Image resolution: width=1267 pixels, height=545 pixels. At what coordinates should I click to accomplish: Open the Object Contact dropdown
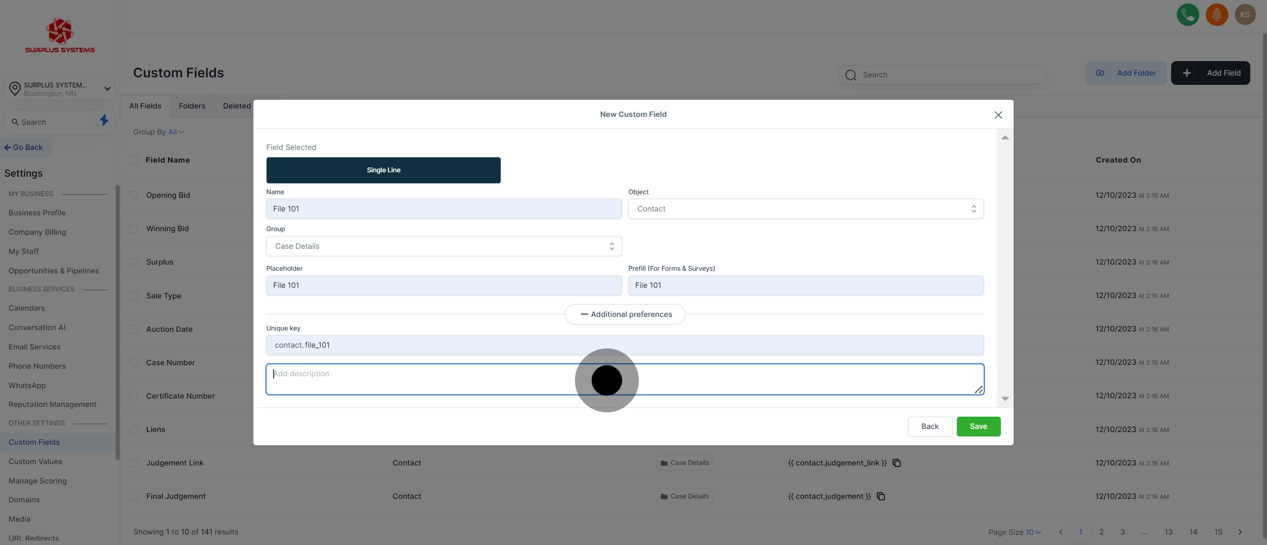[x=805, y=209]
